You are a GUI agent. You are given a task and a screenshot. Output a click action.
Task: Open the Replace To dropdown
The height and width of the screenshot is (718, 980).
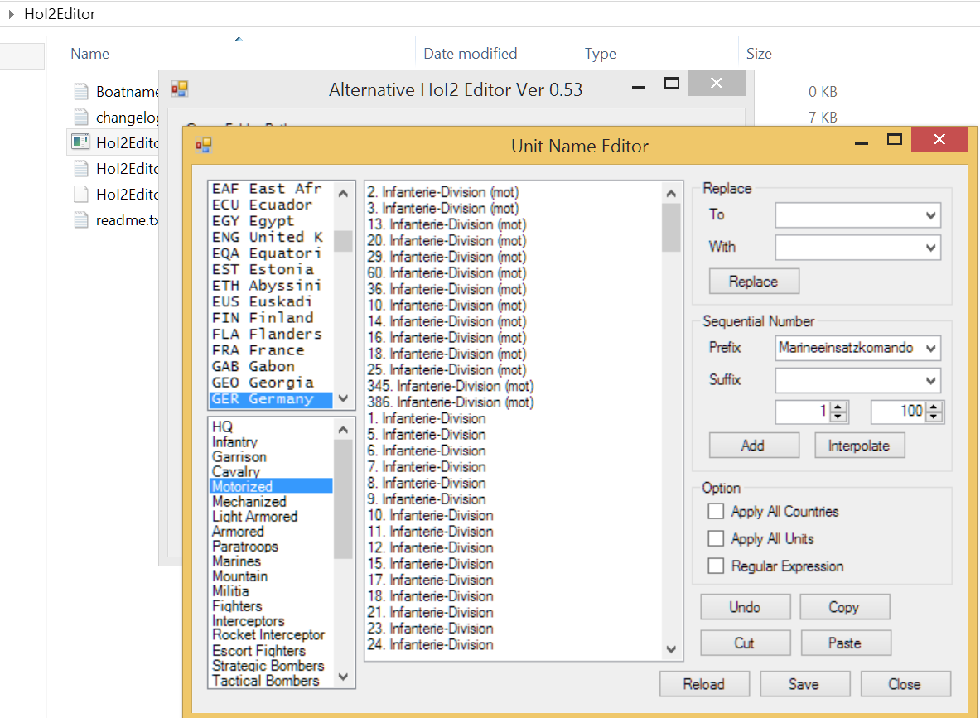tap(930, 215)
